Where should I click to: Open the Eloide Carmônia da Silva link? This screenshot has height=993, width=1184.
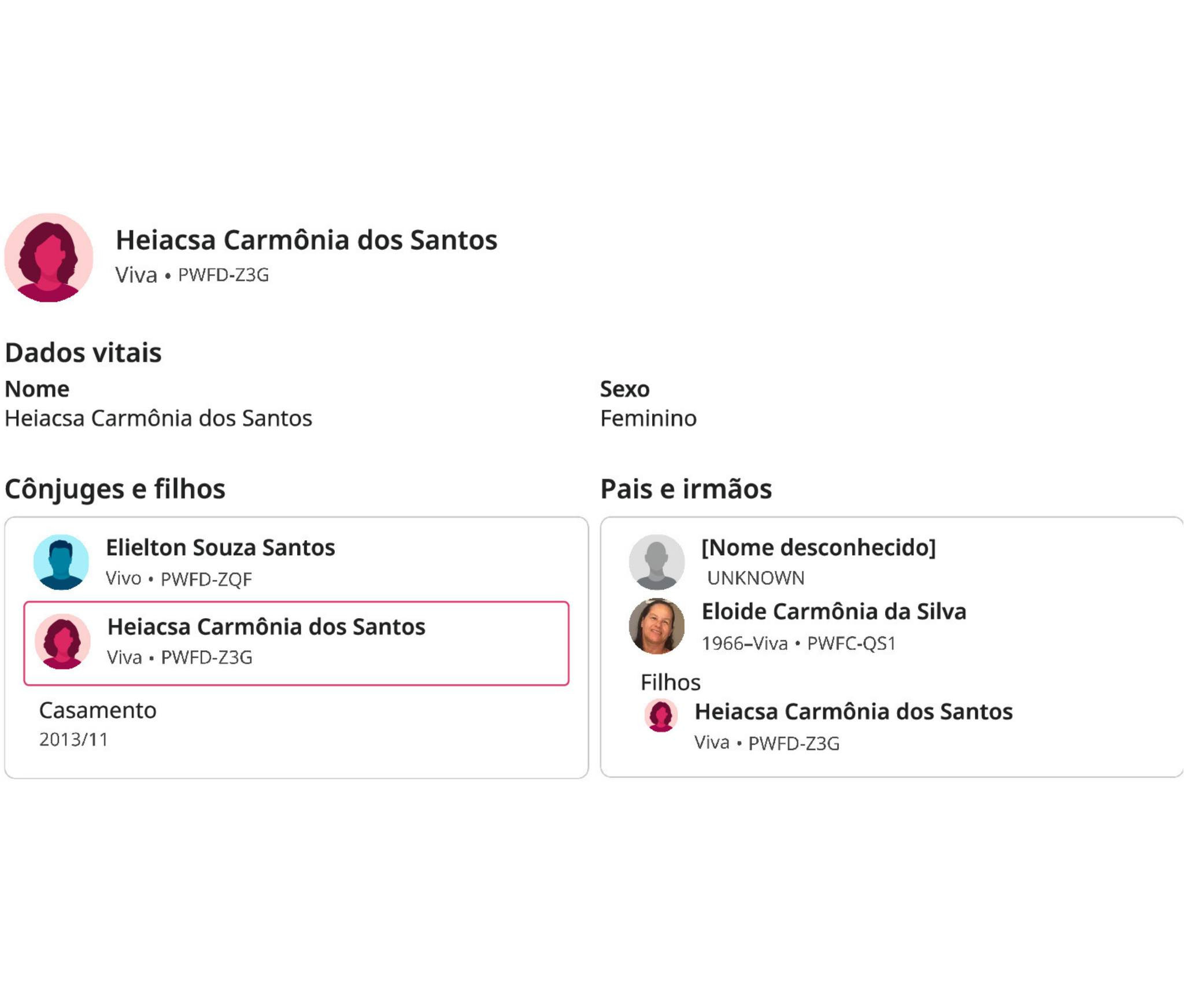click(x=834, y=612)
